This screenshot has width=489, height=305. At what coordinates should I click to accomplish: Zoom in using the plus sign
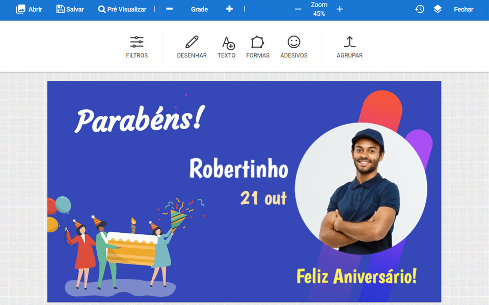point(340,9)
